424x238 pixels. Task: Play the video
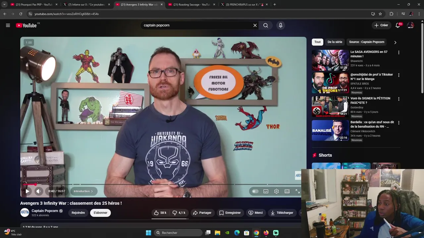(x=27, y=191)
